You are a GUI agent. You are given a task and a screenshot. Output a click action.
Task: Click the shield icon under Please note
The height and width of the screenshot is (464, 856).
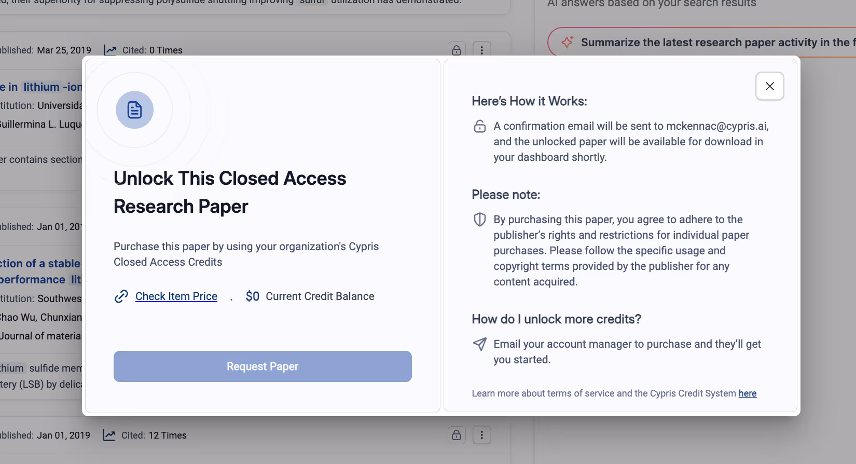point(480,220)
